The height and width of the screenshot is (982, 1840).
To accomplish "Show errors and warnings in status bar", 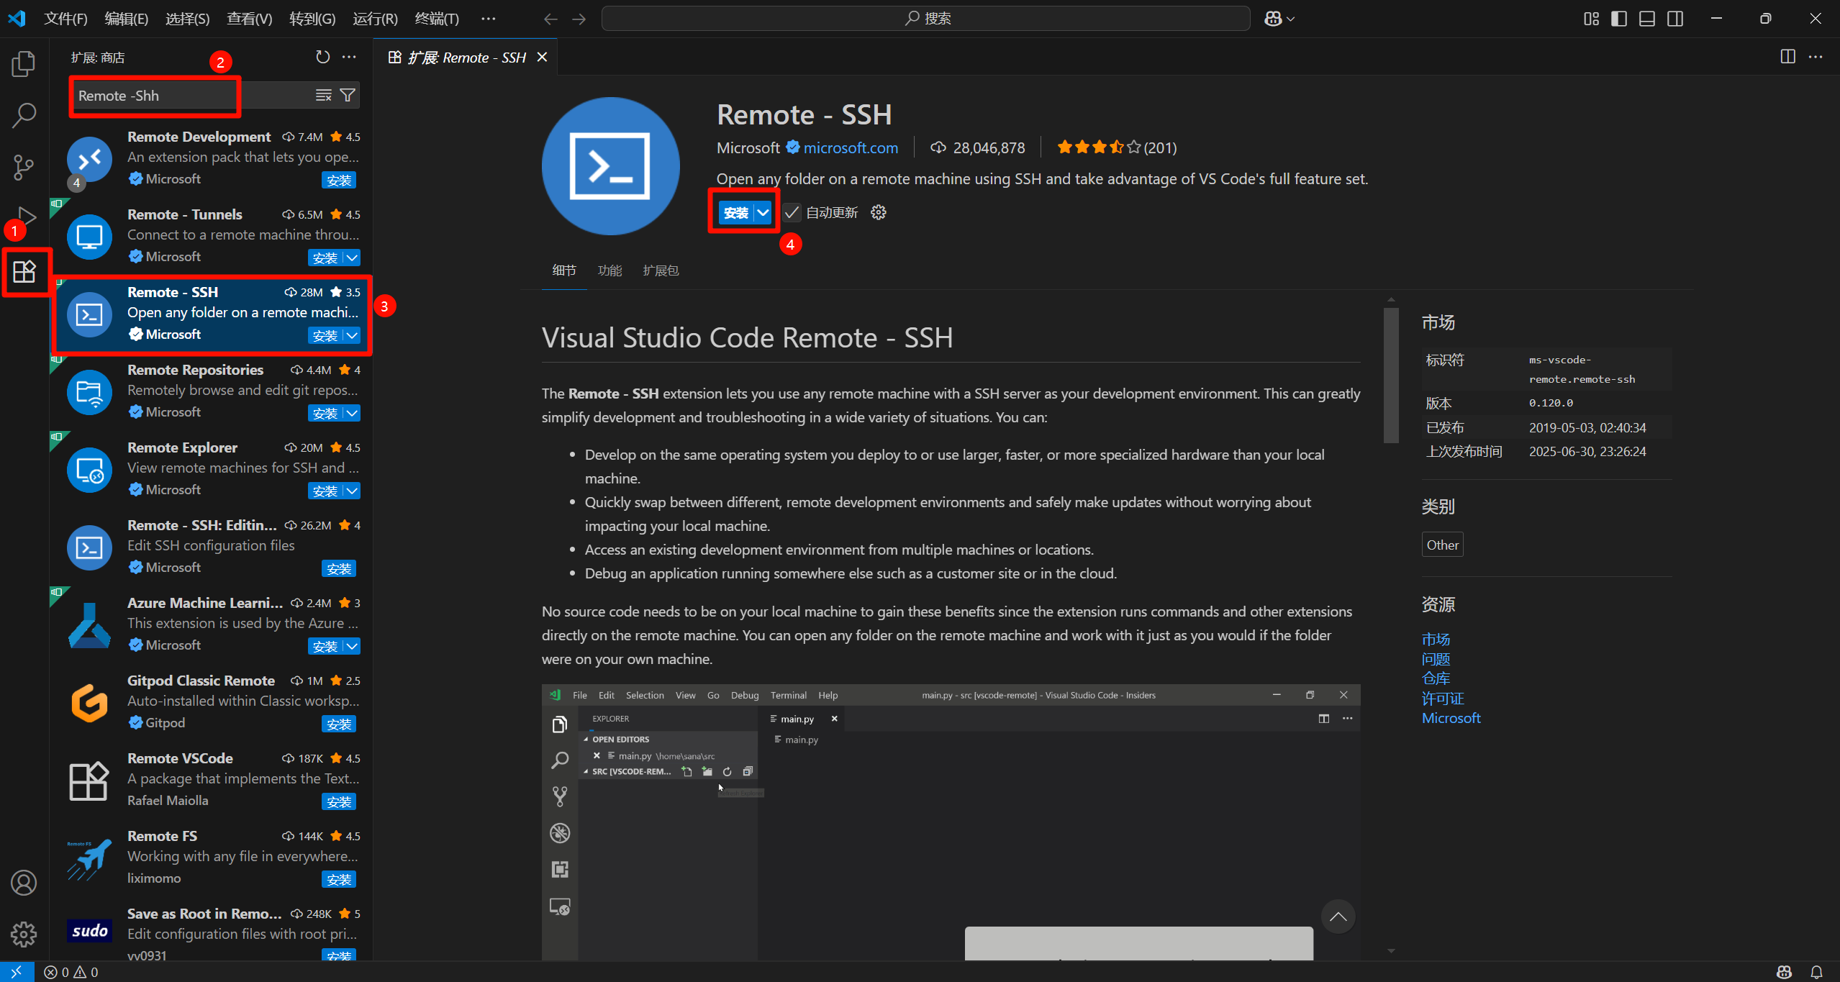I will (71, 972).
